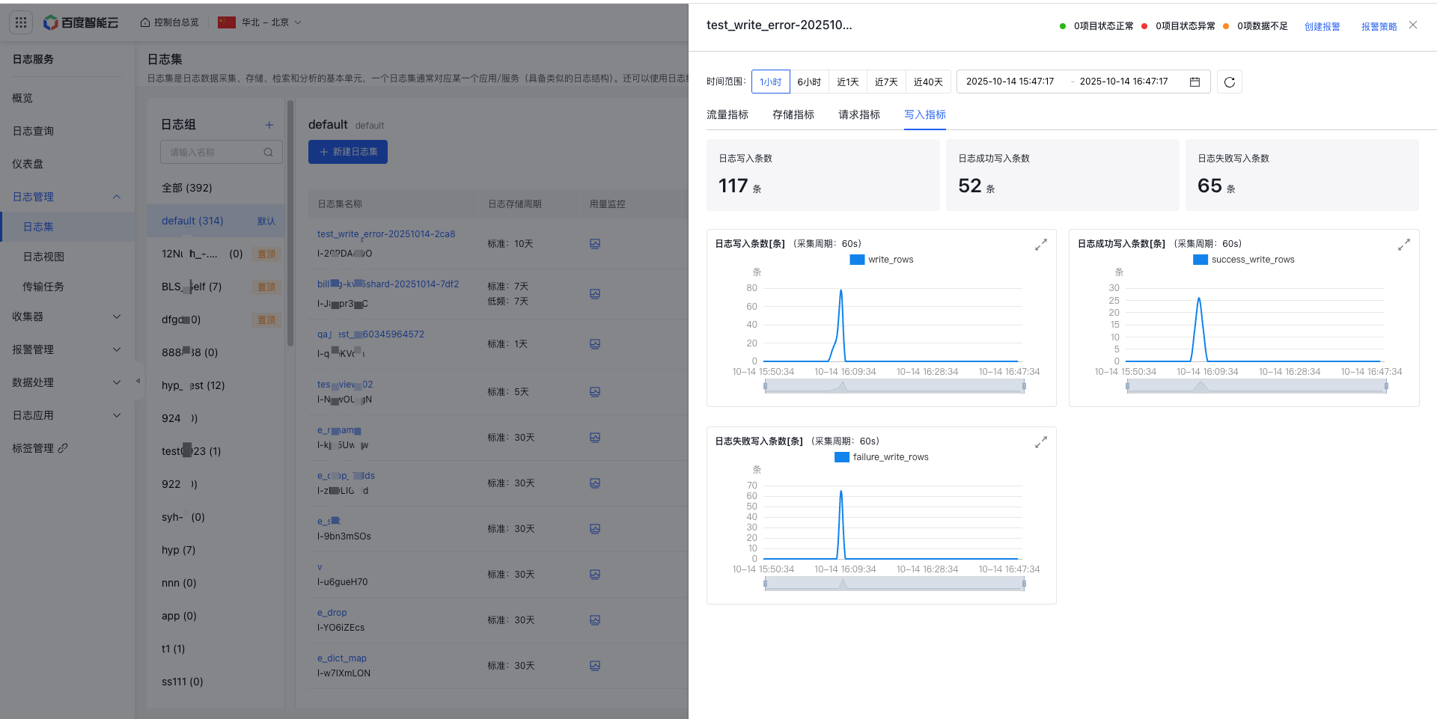This screenshot has height=719, width=1437.
Task: Open the calendar date picker icon
Action: tap(1195, 82)
